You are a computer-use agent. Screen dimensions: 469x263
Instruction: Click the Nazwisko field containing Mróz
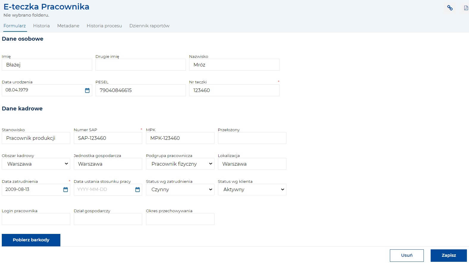click(x=234, y=65)
